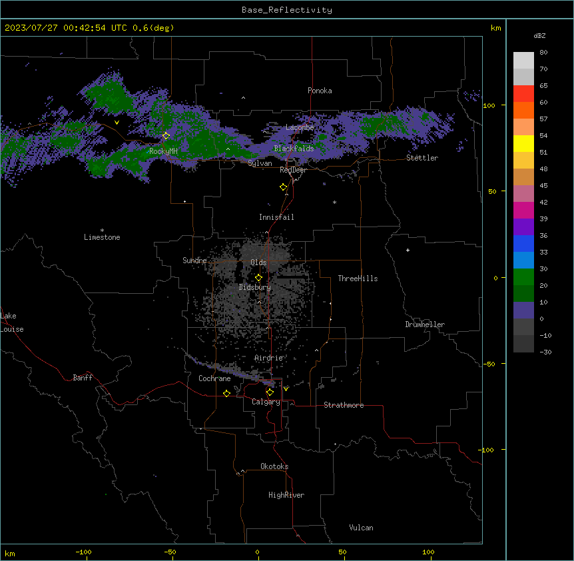Select the yellow diamond marker below Cochrane

[x=226, y=393]
